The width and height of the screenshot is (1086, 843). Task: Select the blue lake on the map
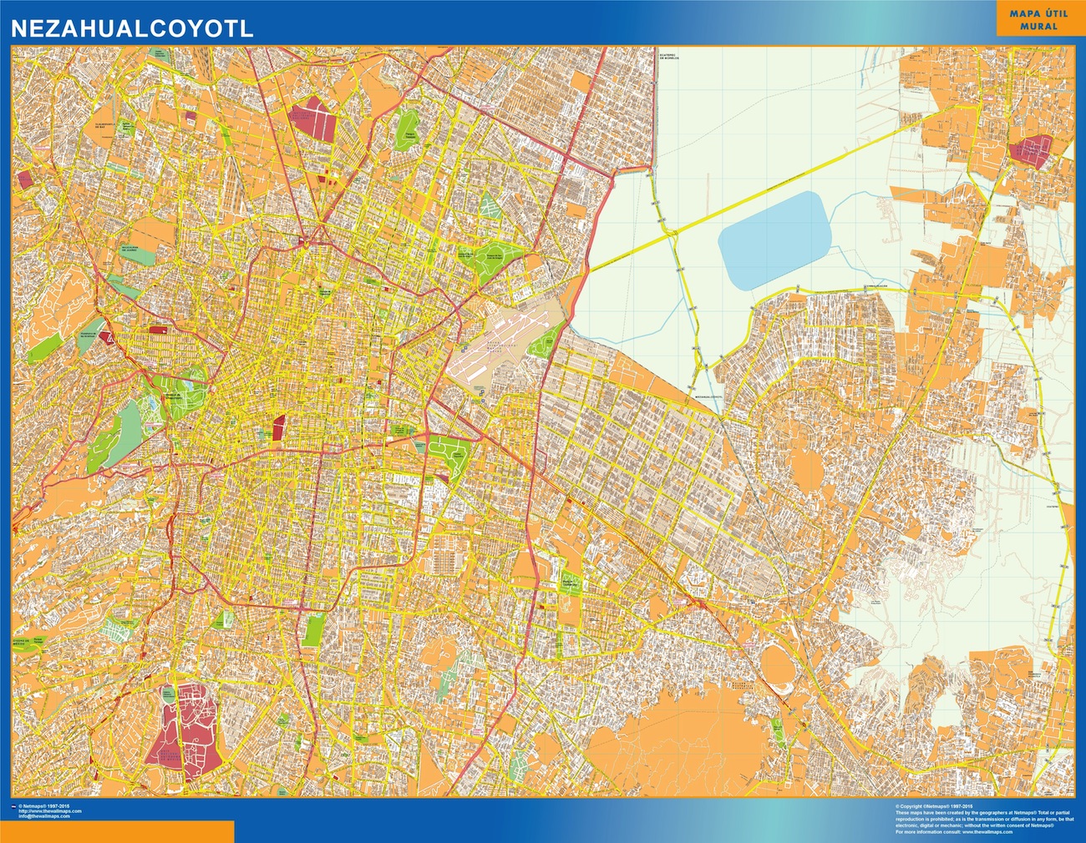pos(776,240)
